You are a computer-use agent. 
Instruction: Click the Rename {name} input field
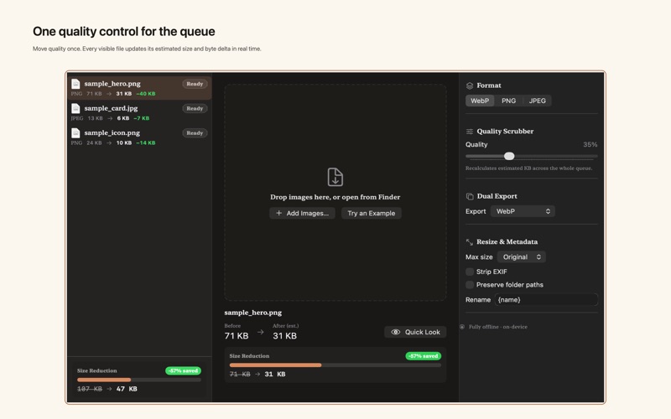pos(546,300)
